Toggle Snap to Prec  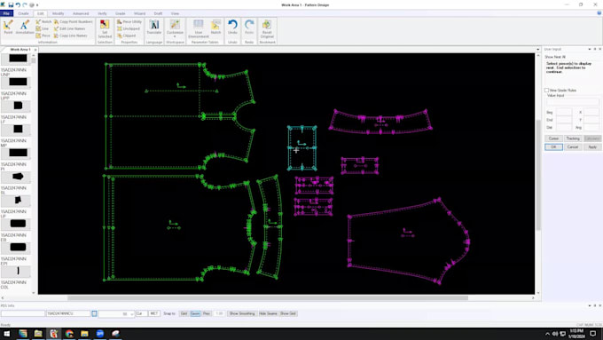click(x=207, y=314)
